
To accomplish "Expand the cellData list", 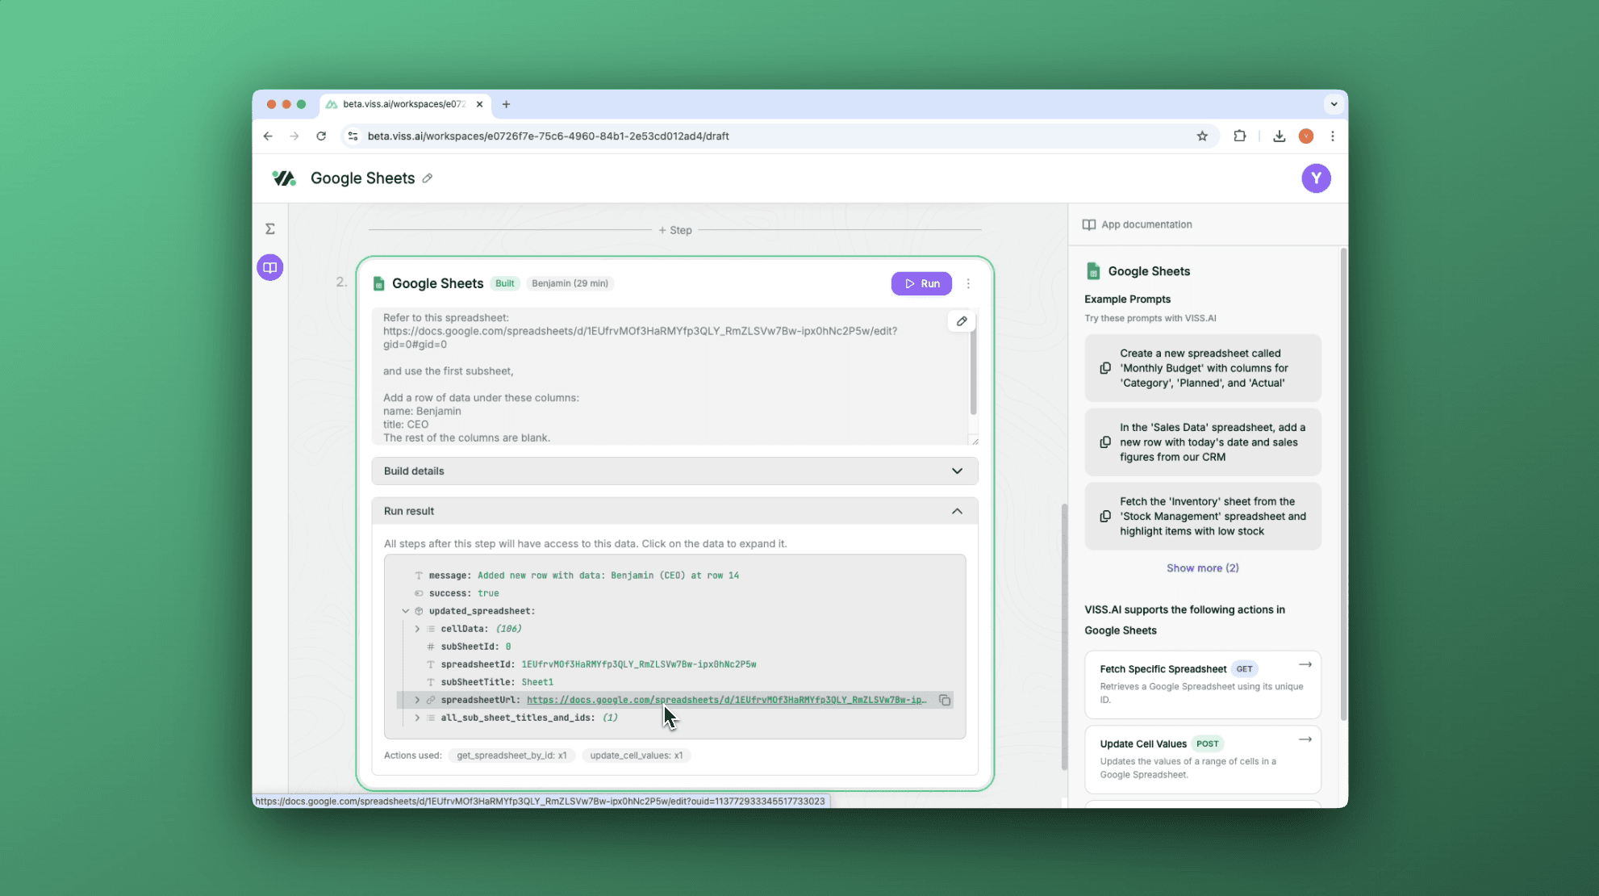I will [417, 629].
